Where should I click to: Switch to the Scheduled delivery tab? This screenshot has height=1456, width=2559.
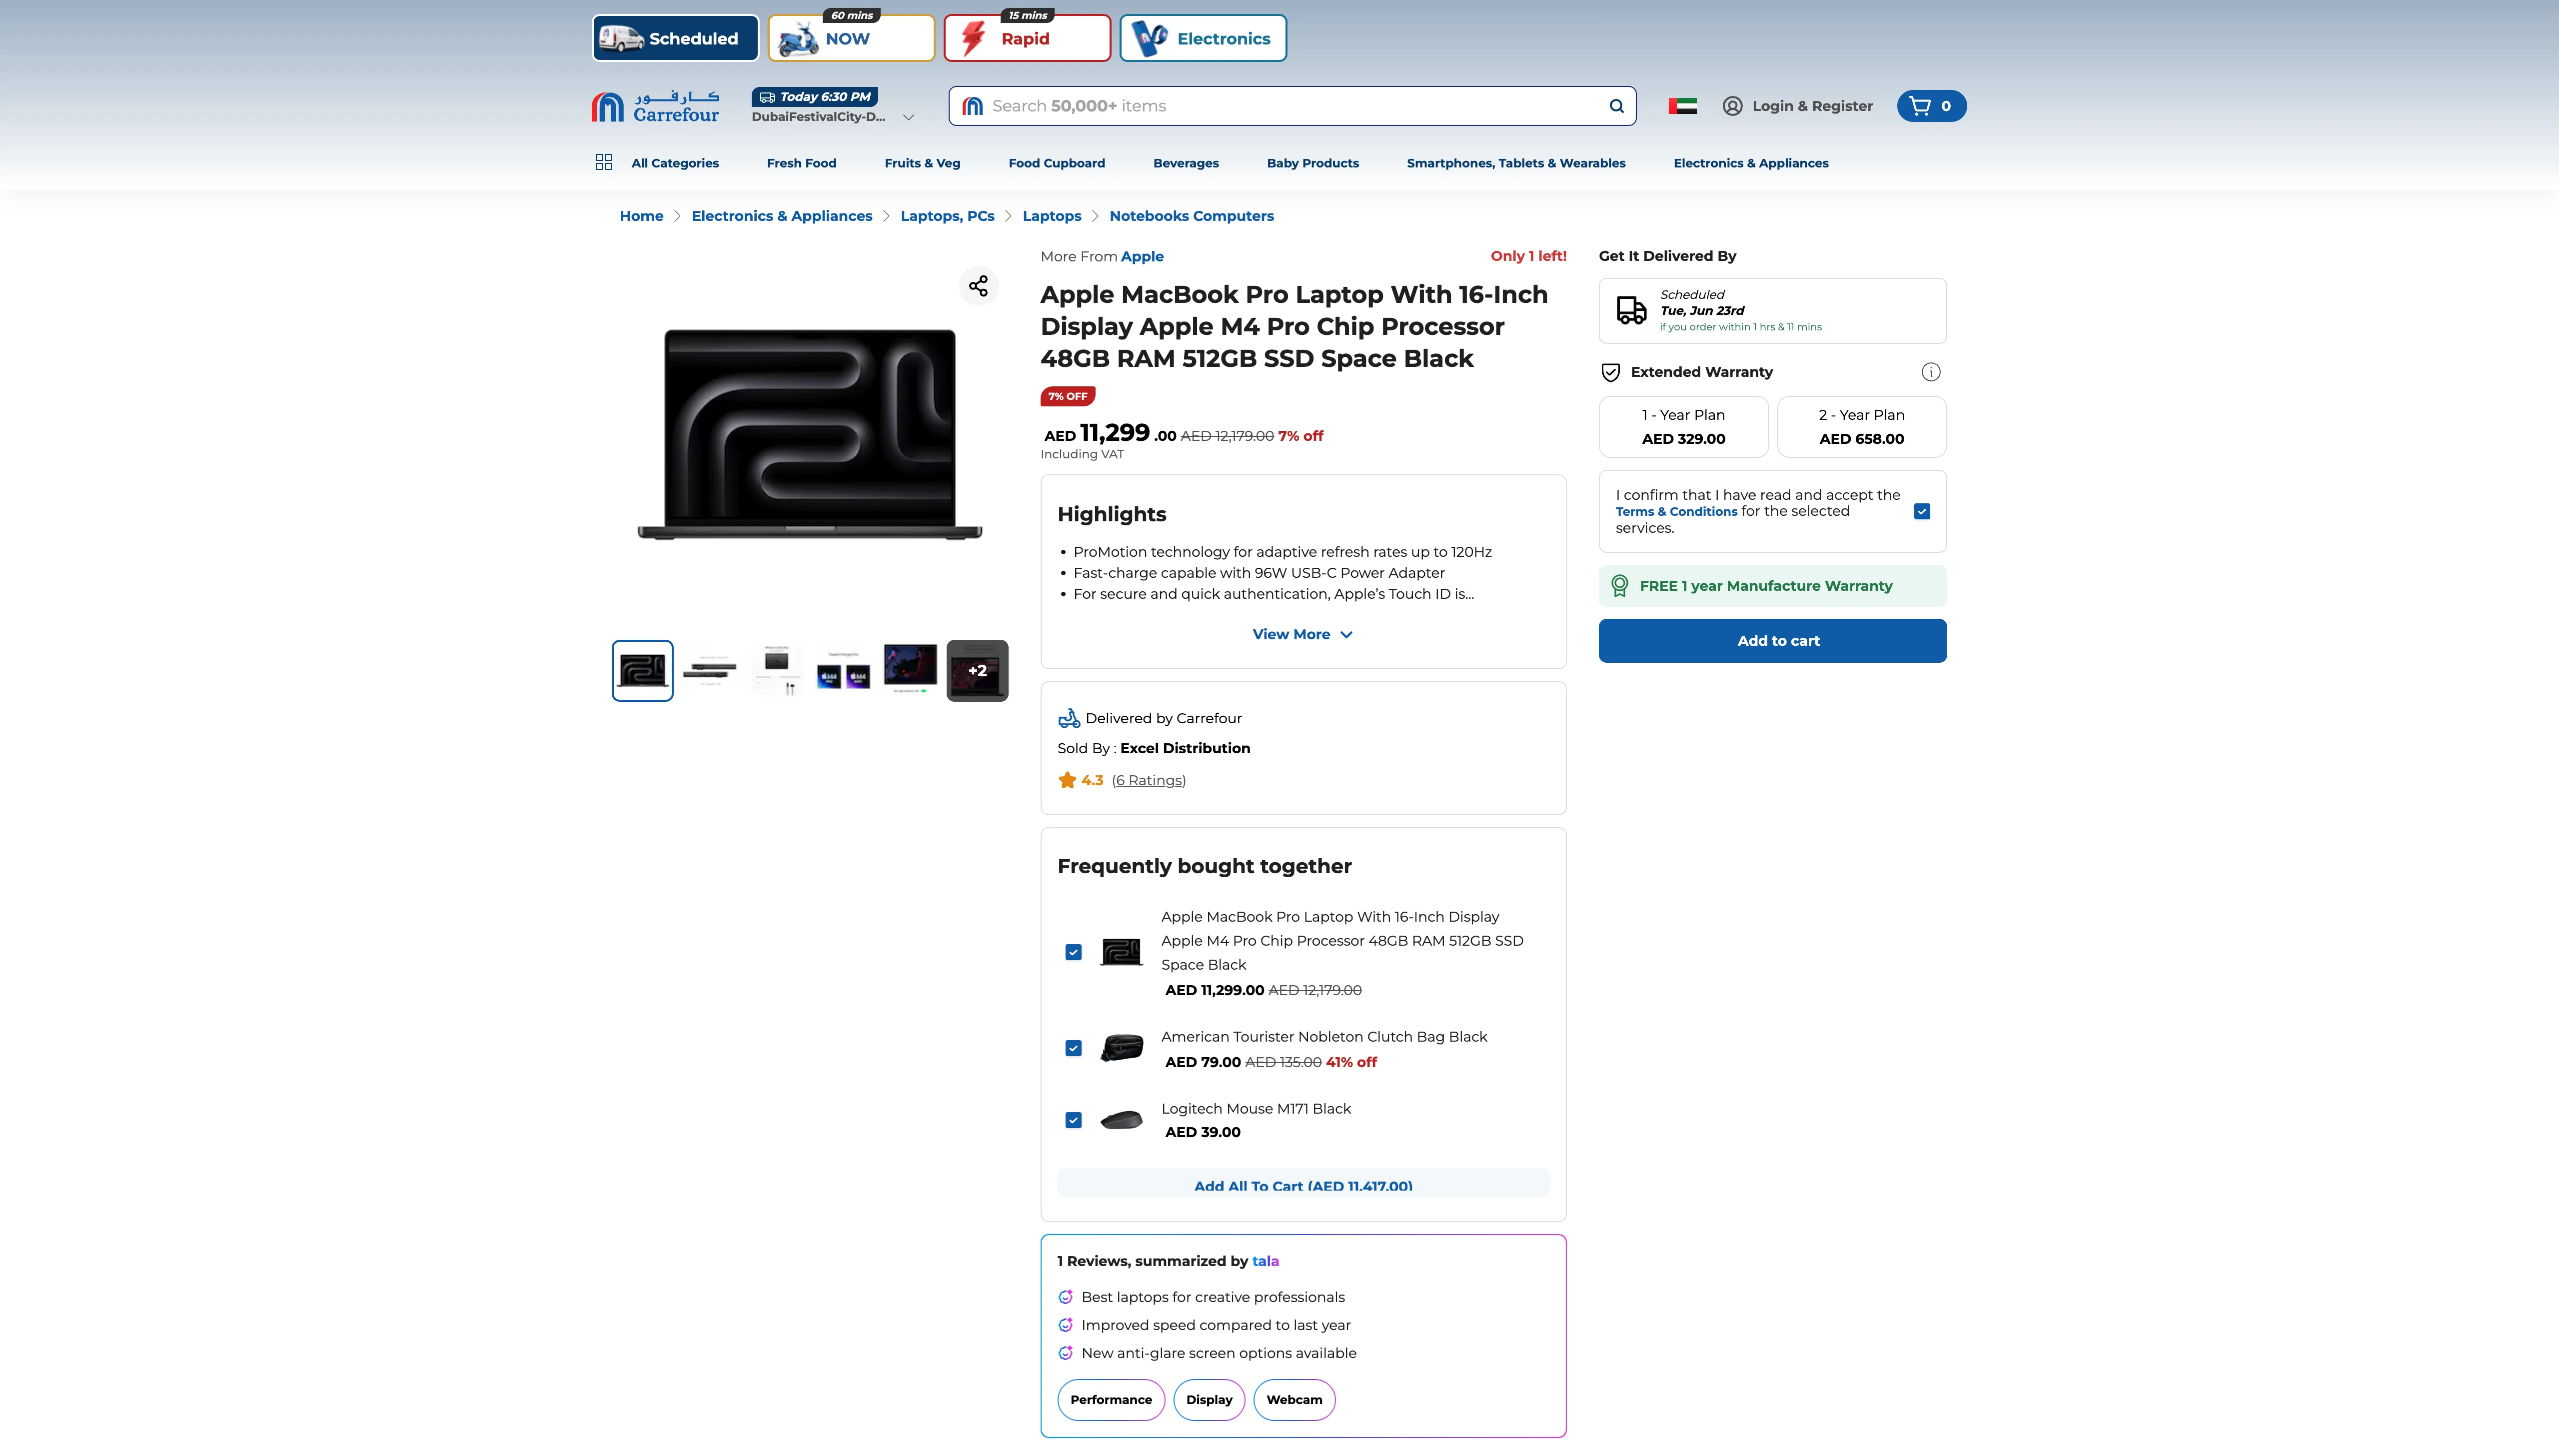[675, 38]
